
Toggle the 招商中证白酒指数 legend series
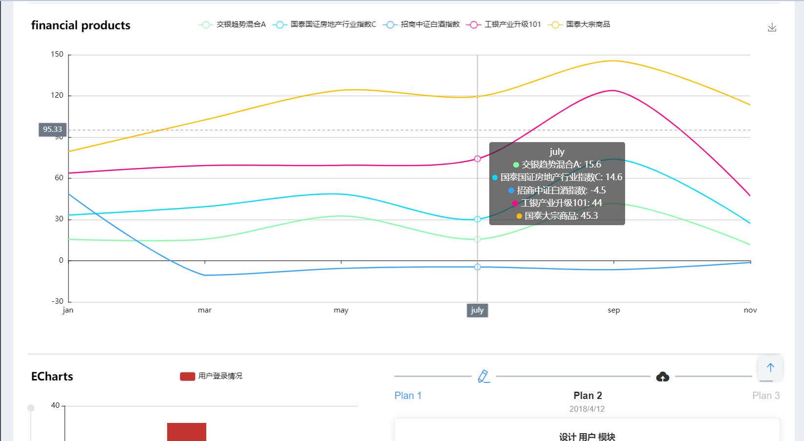point(421,24)
